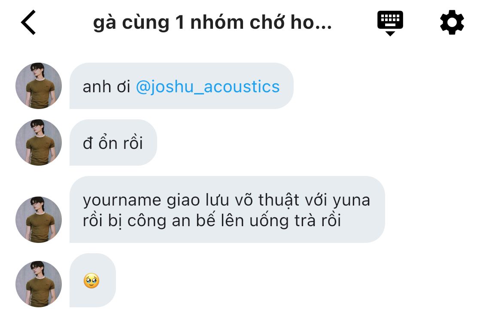Tap the down triangle under the keyboard icon

390,33
